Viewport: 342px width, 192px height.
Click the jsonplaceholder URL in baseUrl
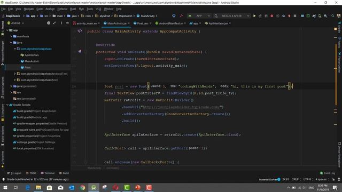181,107
